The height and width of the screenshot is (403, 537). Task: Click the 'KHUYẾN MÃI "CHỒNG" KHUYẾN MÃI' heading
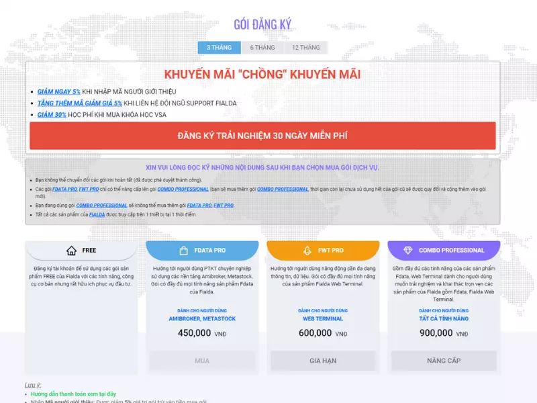point(262,75)
